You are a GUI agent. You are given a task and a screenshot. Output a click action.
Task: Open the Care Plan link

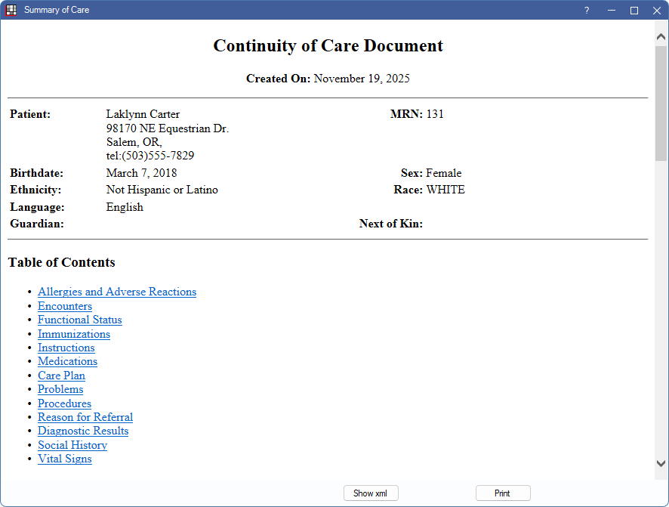pyautogui.click(x=61, y=376)
